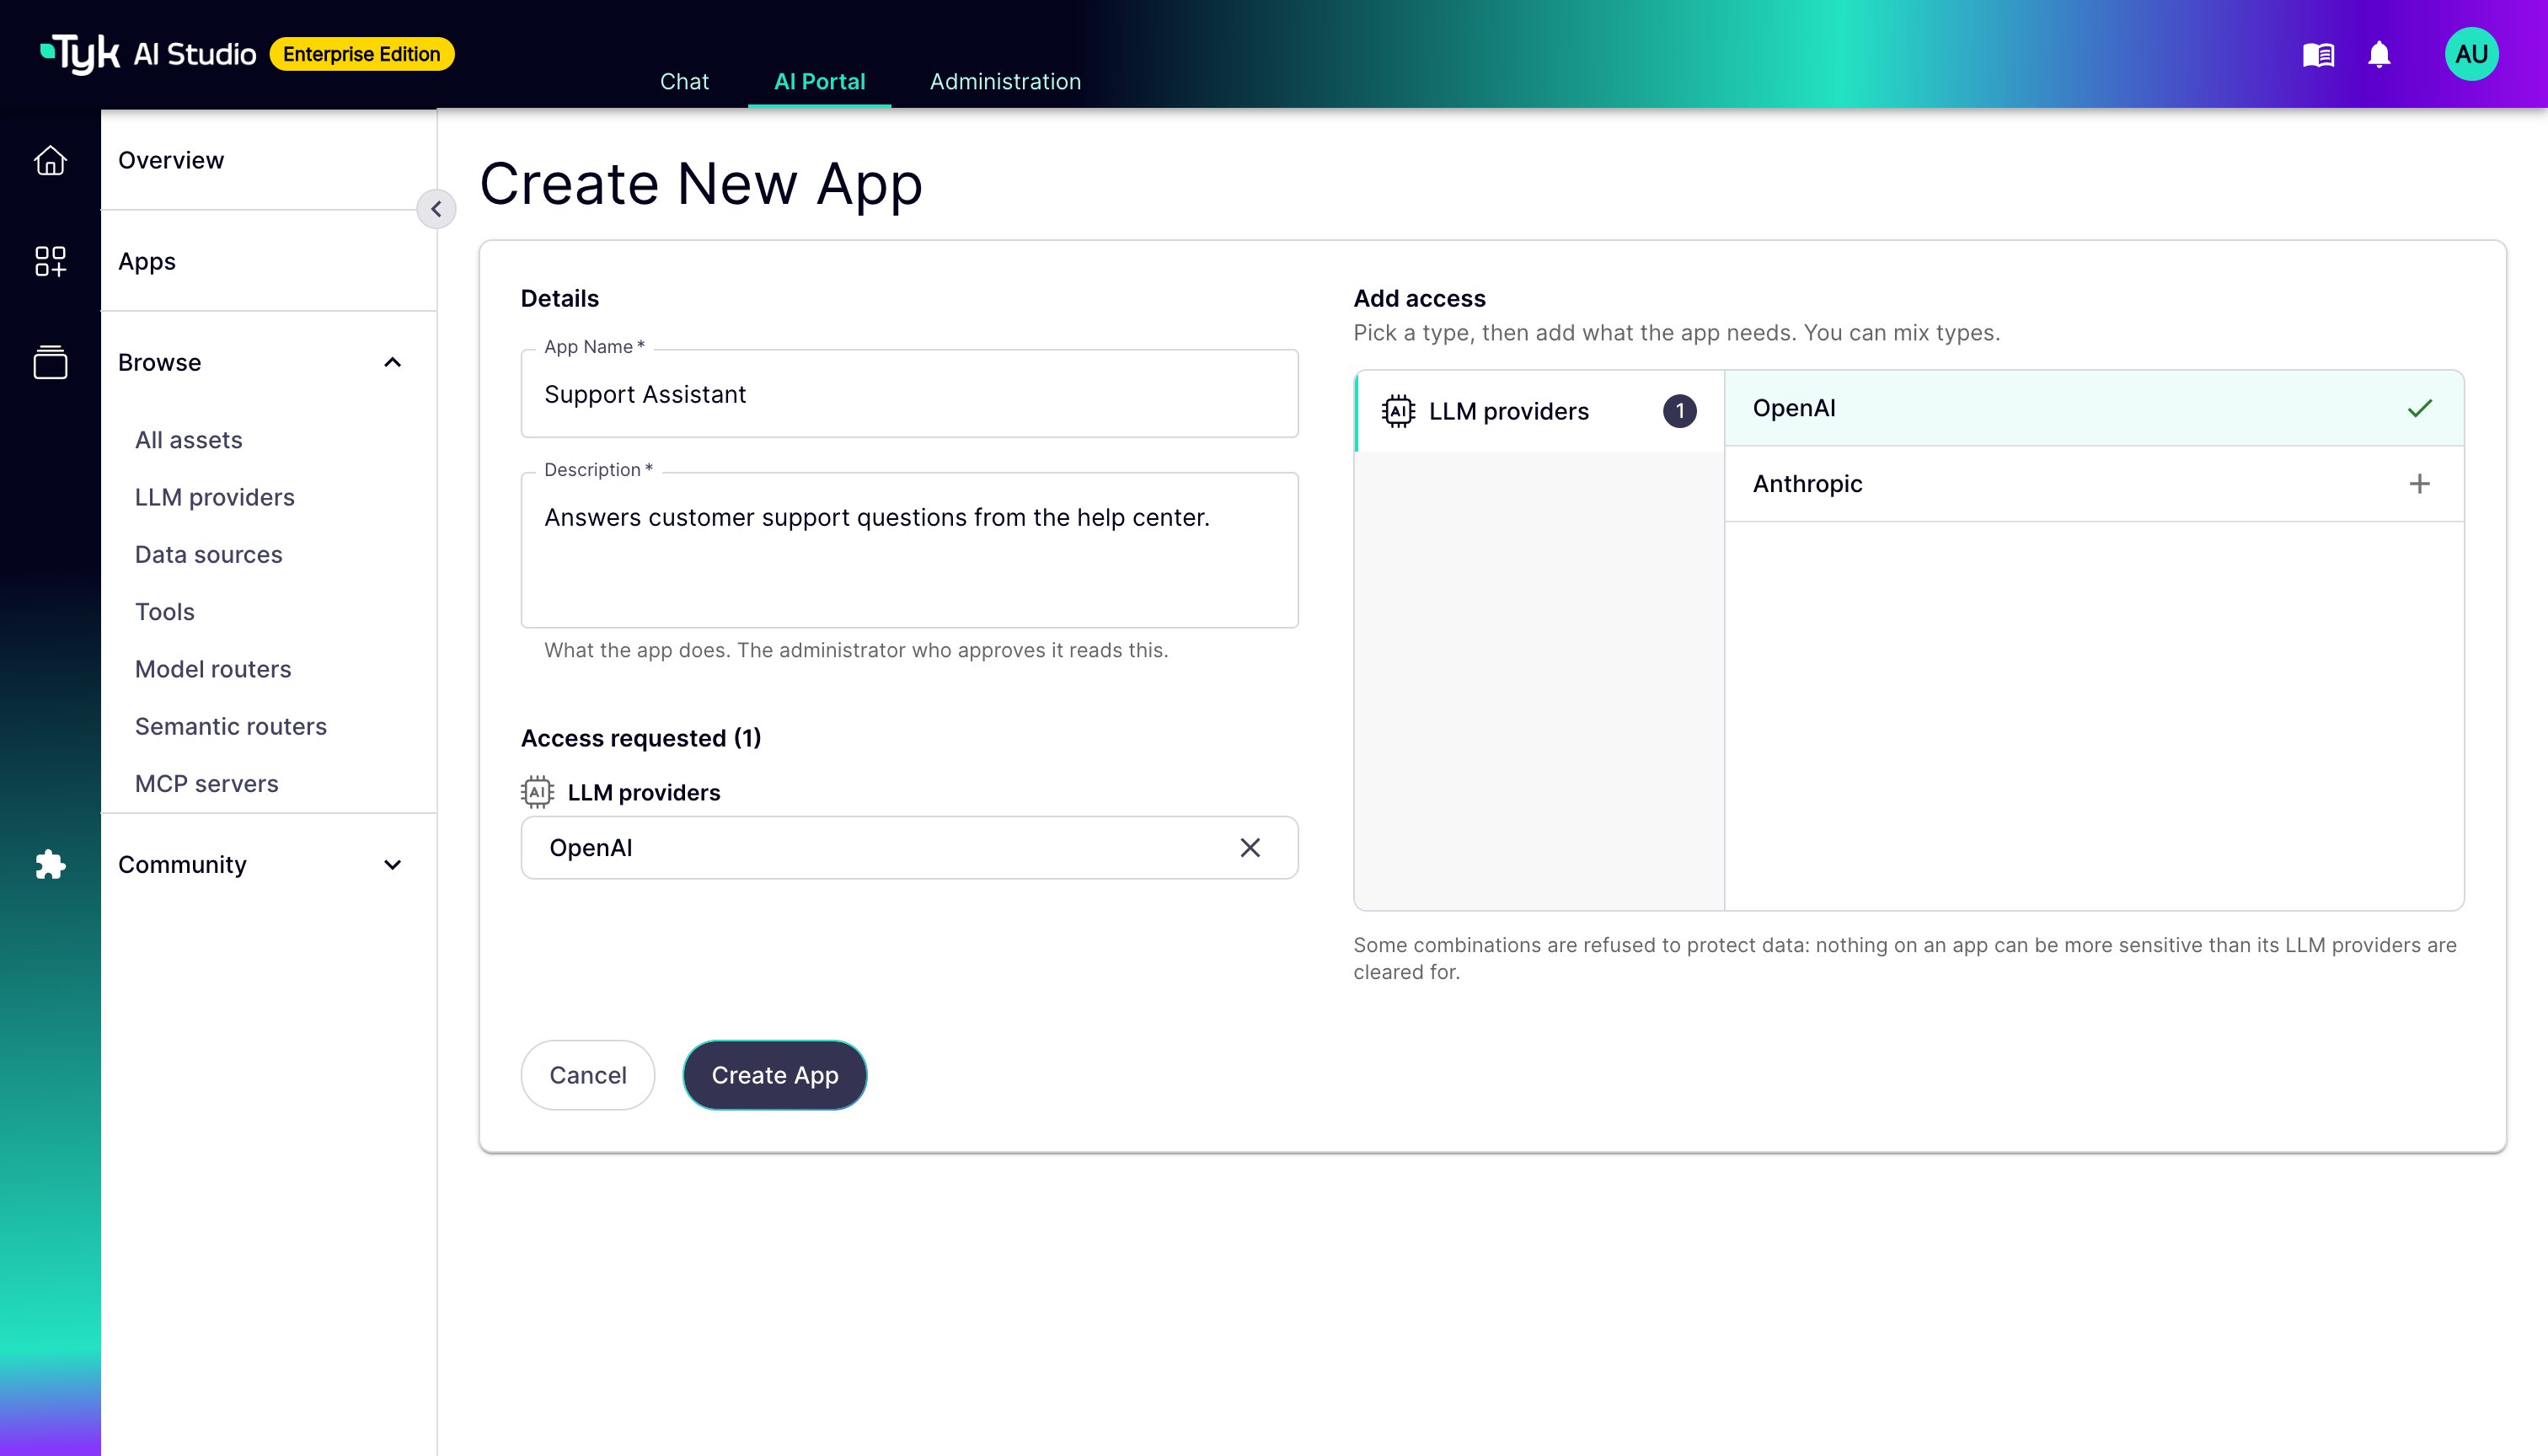Select the AI Portal tab

click(x=820, y=82)
